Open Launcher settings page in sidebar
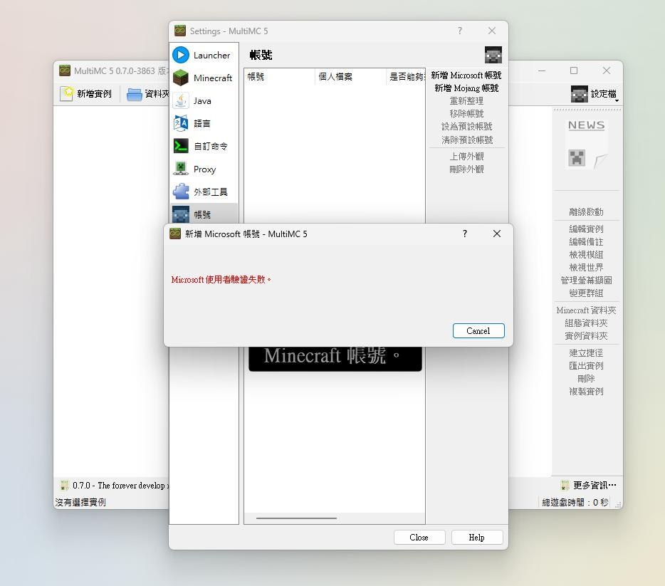This screenshot has width=665, height=586. [x=204, y=55]
